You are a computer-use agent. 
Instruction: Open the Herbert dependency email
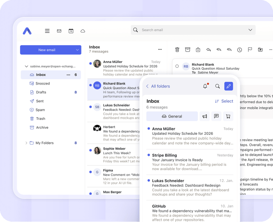(113, 133)
